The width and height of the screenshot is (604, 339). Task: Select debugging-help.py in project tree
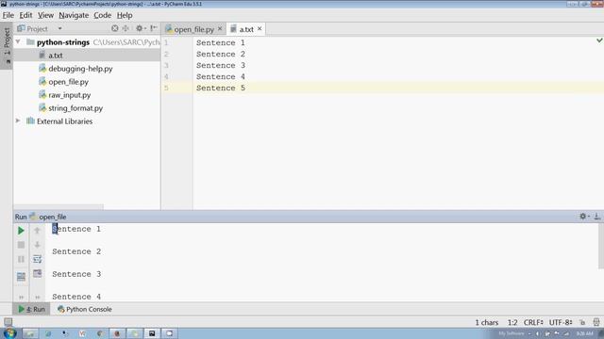coord(80,69)
